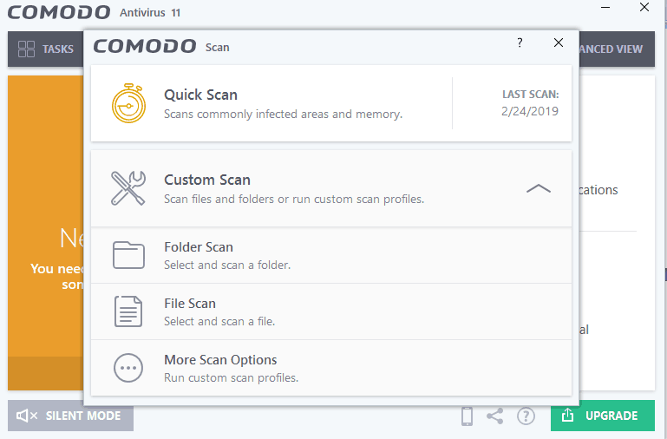Click 'Scans commonly infected areas and memory' text

pos(283,115)
